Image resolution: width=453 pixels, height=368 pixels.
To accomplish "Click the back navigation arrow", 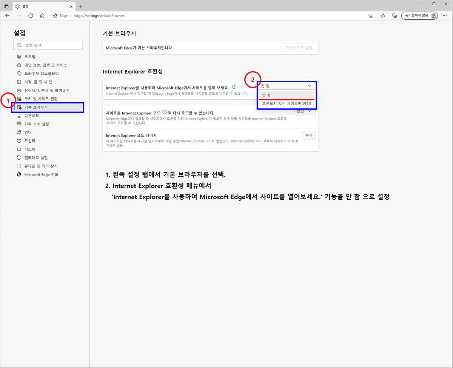I will tap(8, 15).
